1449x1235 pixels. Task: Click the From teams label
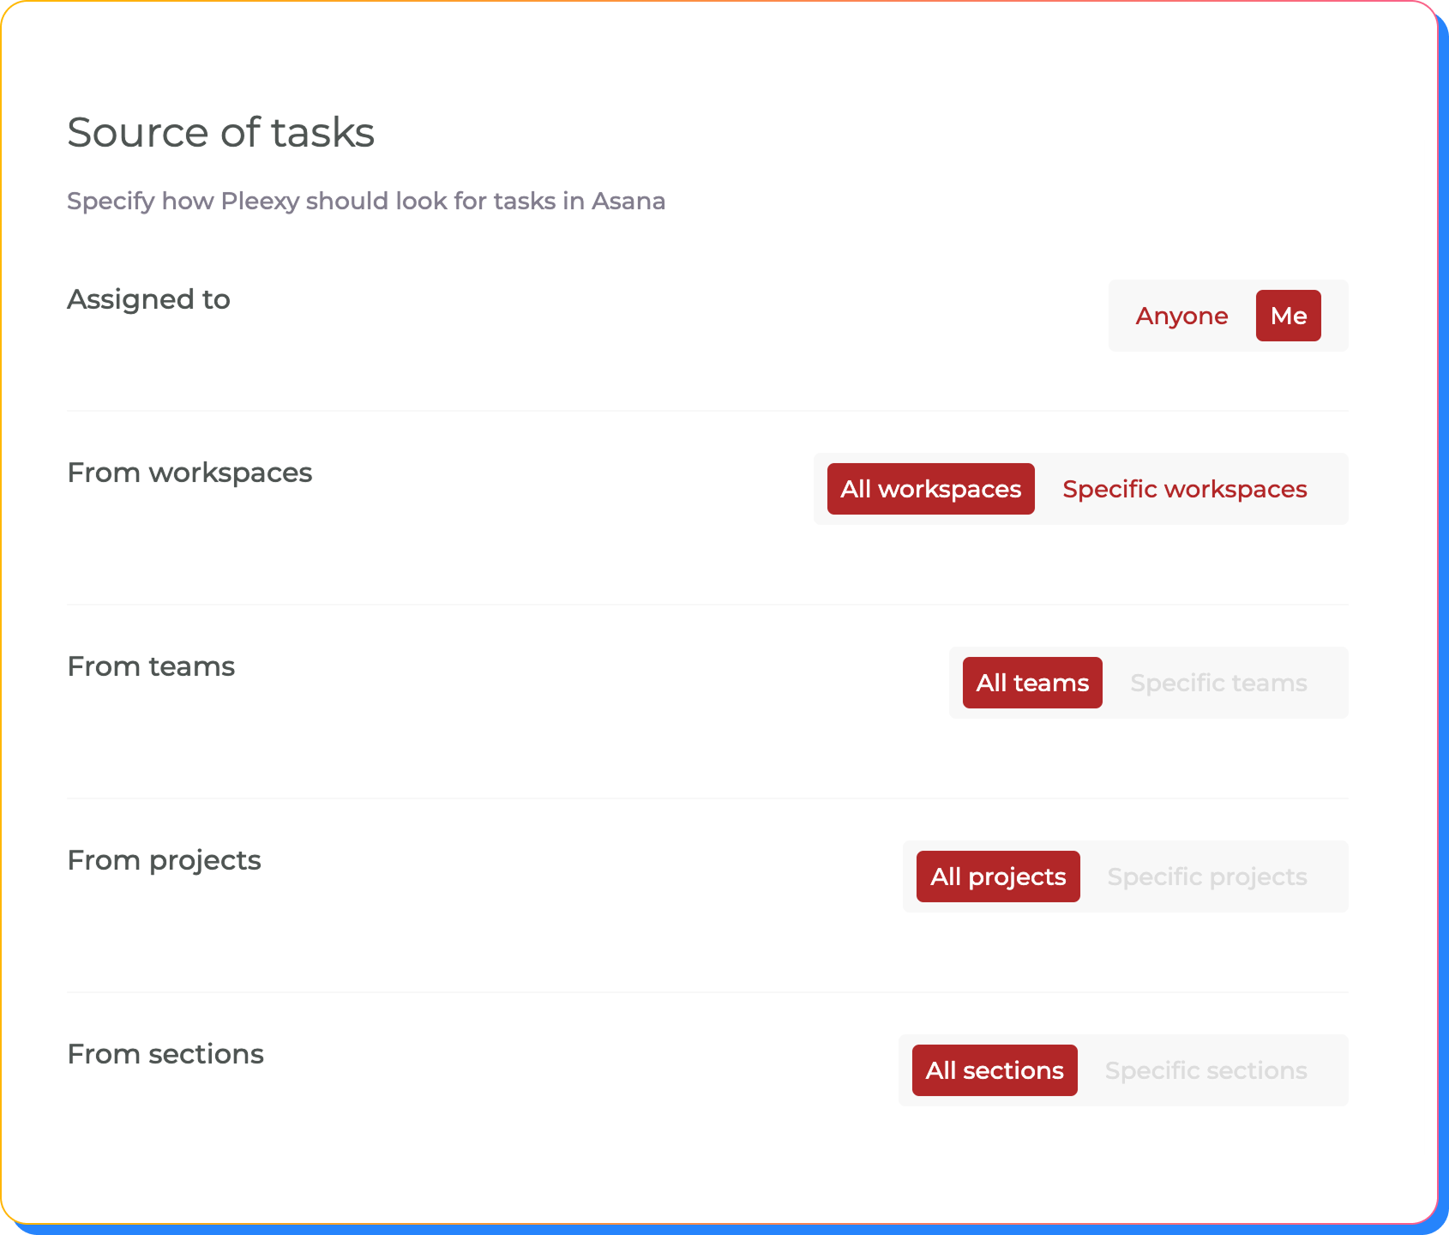(x=151, y=666)
